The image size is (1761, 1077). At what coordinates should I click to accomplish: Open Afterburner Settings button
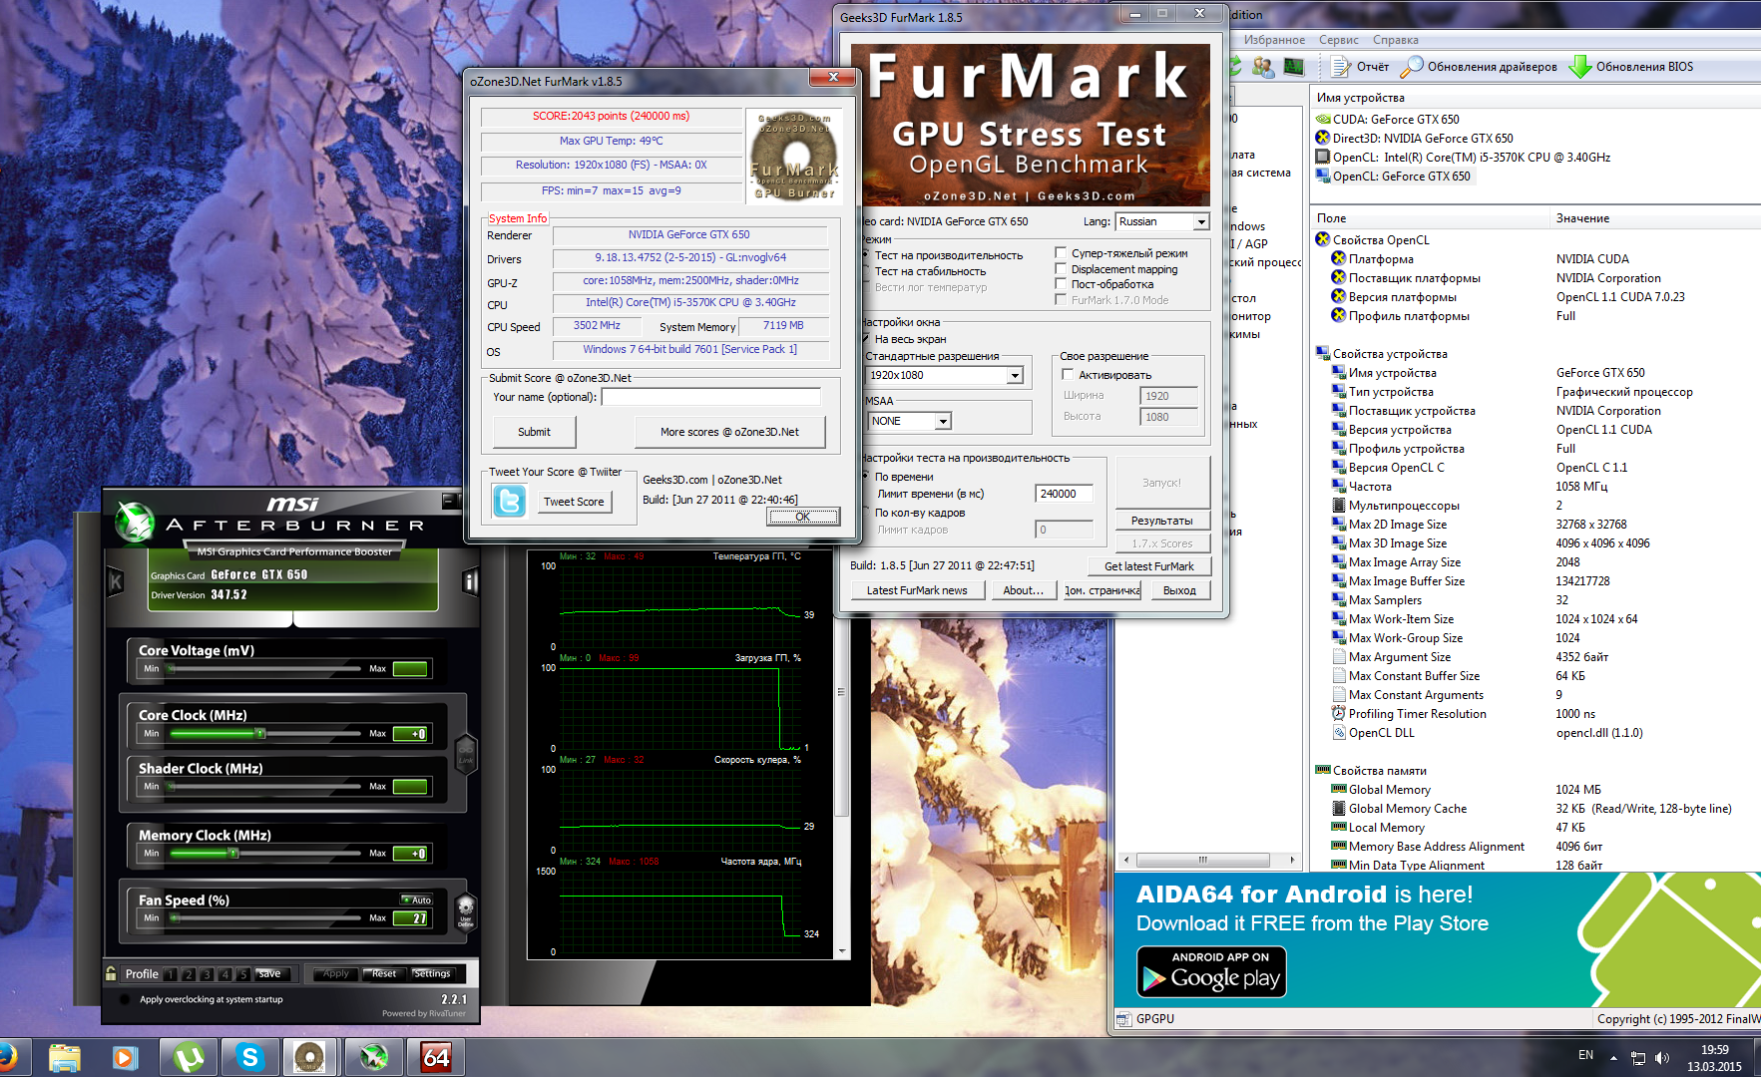pos(432,973)
